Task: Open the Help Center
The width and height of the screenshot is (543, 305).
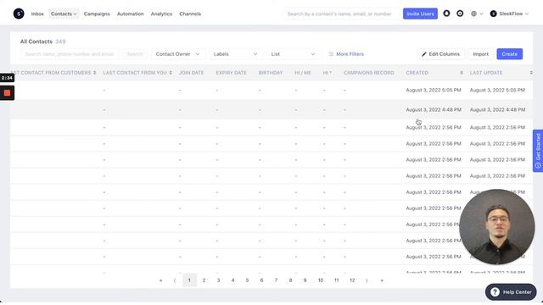Action: tap(511, 292)
